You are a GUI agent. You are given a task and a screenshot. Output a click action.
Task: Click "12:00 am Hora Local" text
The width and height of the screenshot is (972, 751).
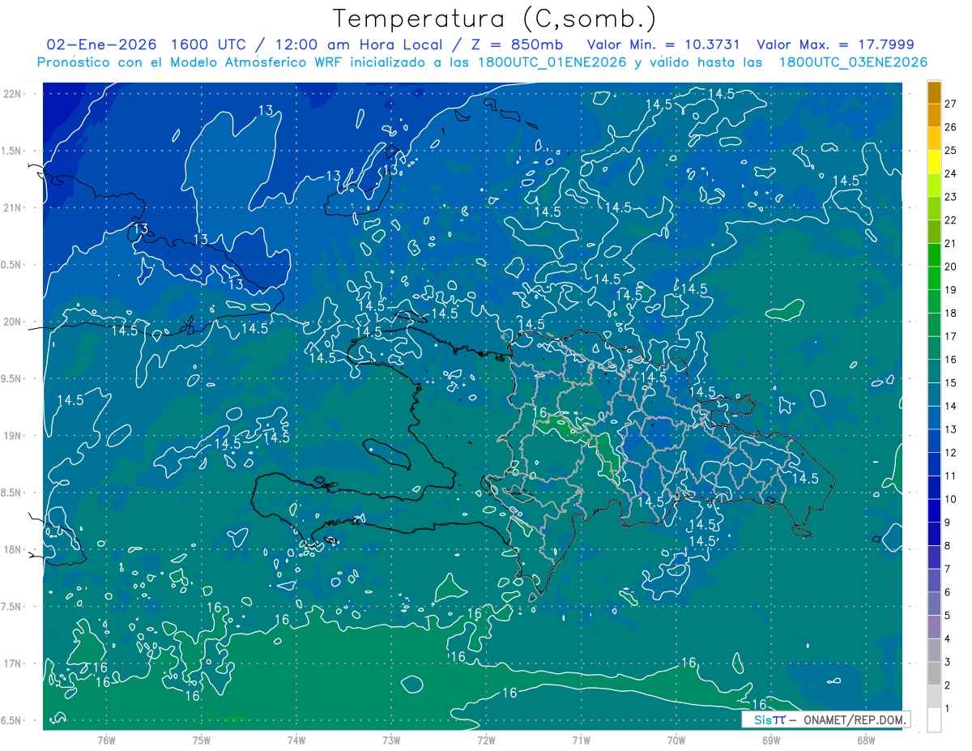pos(359,45)
